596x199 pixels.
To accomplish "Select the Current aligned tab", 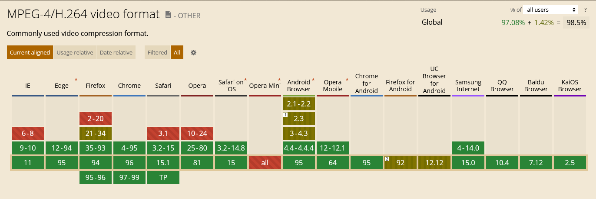I will 30,52.
